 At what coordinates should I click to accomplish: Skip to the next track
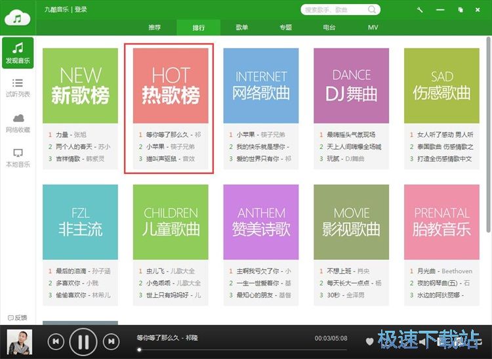pyautogui.click(x=112, y=341)
